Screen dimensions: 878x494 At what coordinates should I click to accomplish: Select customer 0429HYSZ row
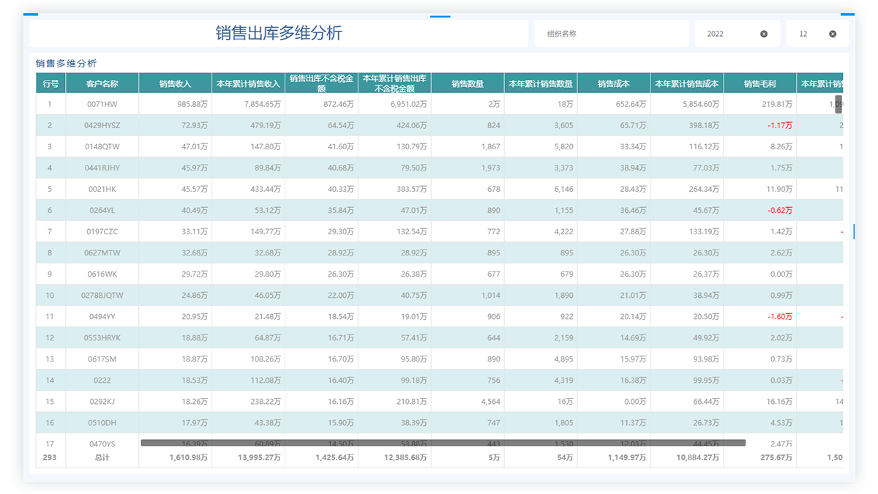click(102, 126)
